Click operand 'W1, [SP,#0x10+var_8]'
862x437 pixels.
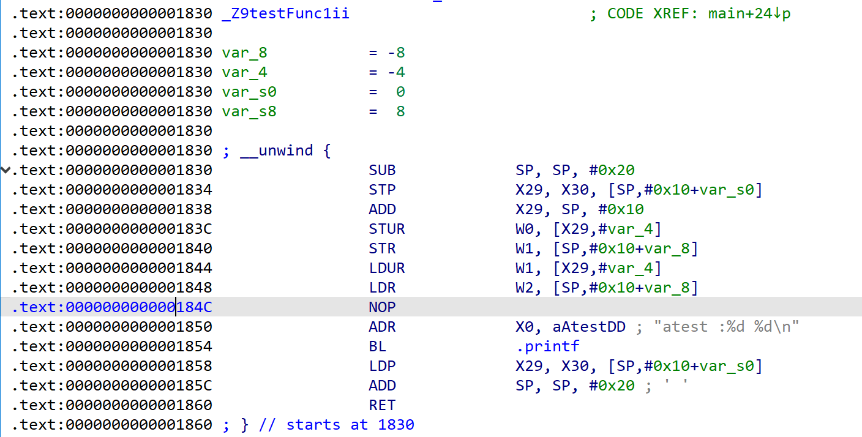(x=607, y=248)
